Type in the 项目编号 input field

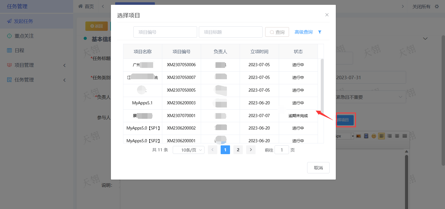pos(165,32)
